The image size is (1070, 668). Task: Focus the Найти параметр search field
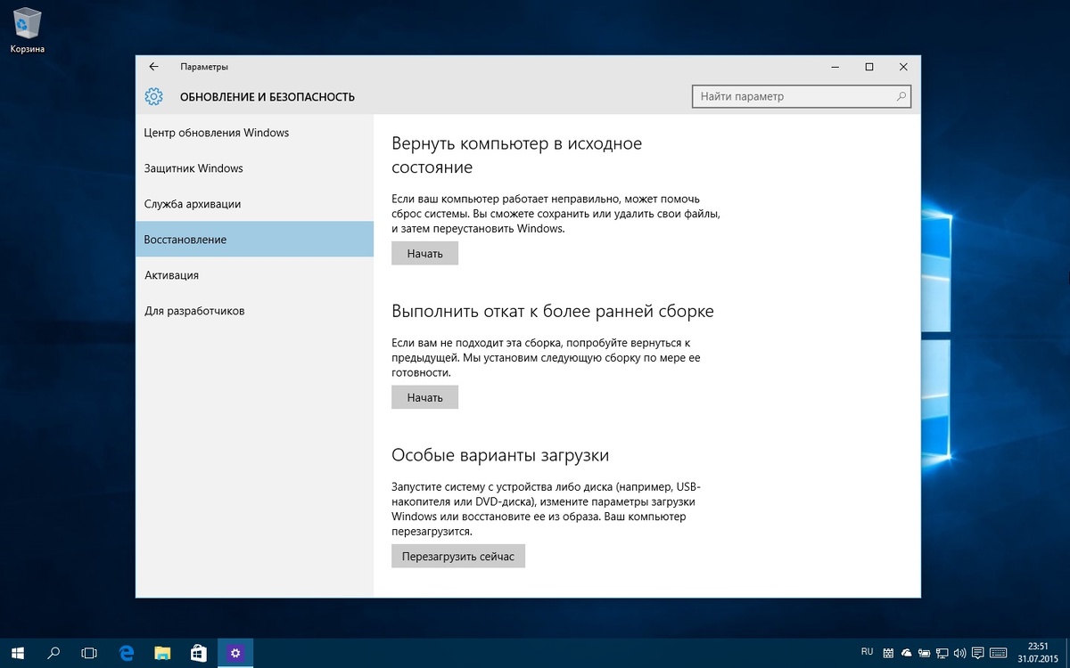pyautogui.click(x=802, y=96)
